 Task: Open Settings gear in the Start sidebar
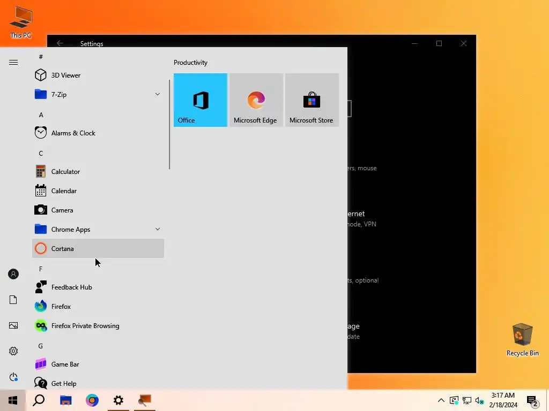(x=13, y=351)
